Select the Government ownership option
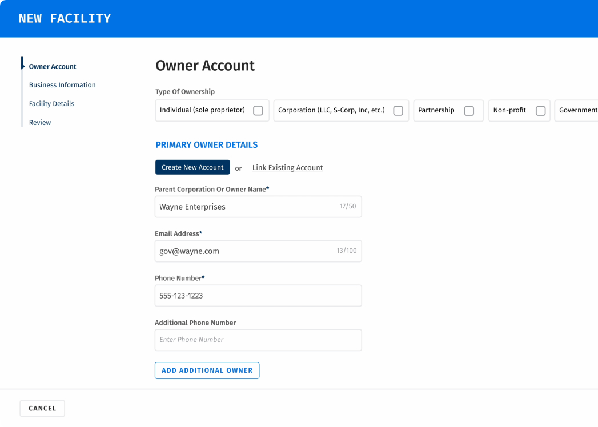598x427 pixels. point(577,110)
